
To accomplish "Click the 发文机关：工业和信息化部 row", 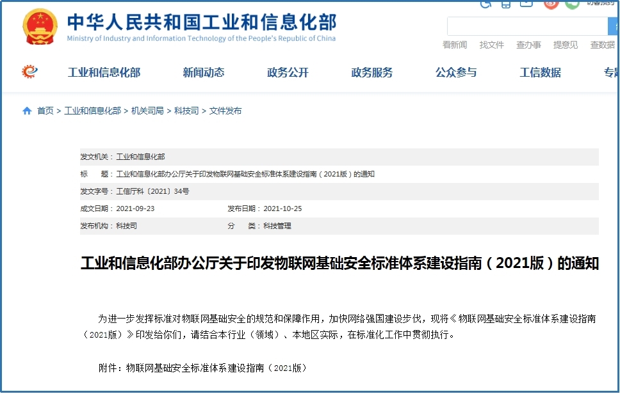I will [x=339, y=157].
